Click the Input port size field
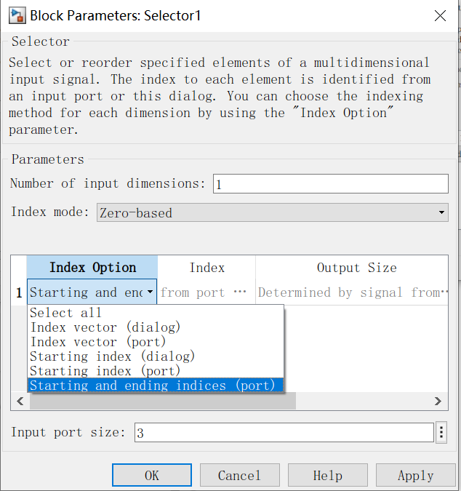Viewport: 461px width, 491px height. point(284,432)
